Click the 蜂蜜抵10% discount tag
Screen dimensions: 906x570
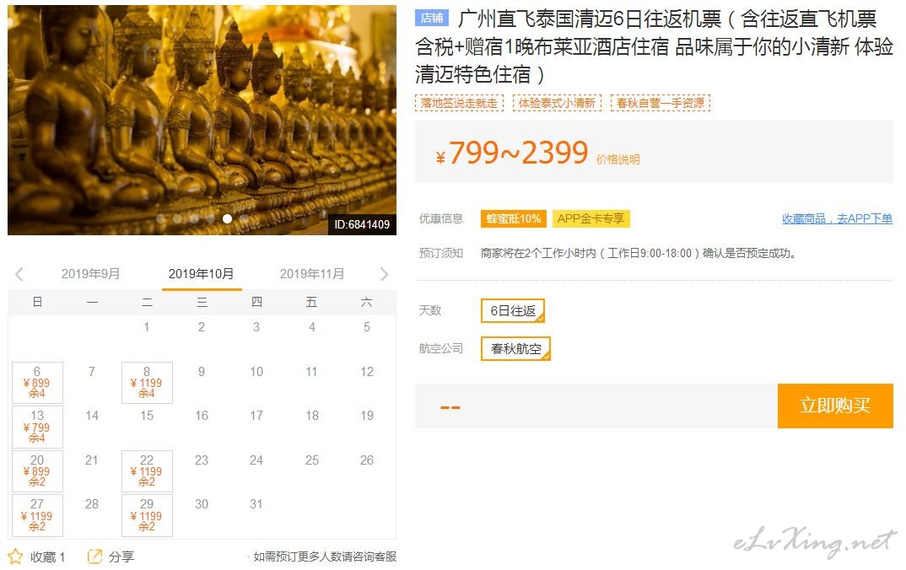click(513, 218)
